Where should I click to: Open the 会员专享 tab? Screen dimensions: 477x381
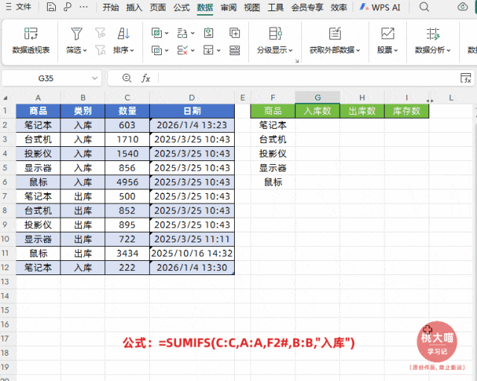pos(307,7)
